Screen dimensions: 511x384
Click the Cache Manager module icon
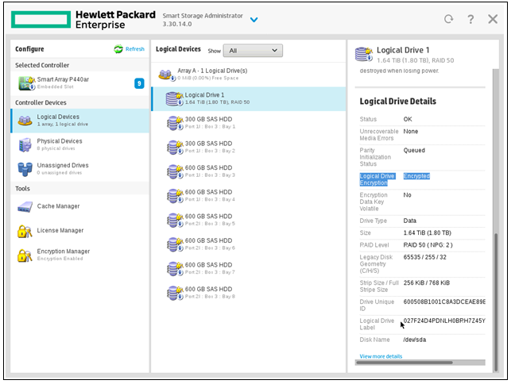[25, 207]
